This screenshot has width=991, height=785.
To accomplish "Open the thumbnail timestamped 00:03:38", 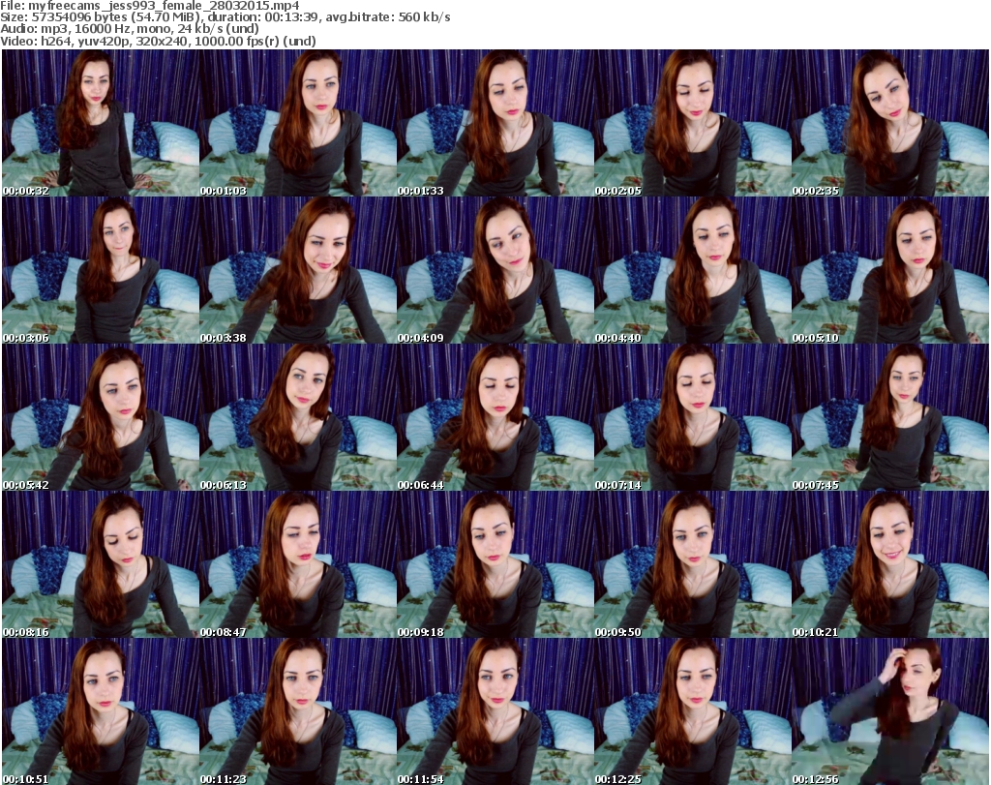I will 298,270.
